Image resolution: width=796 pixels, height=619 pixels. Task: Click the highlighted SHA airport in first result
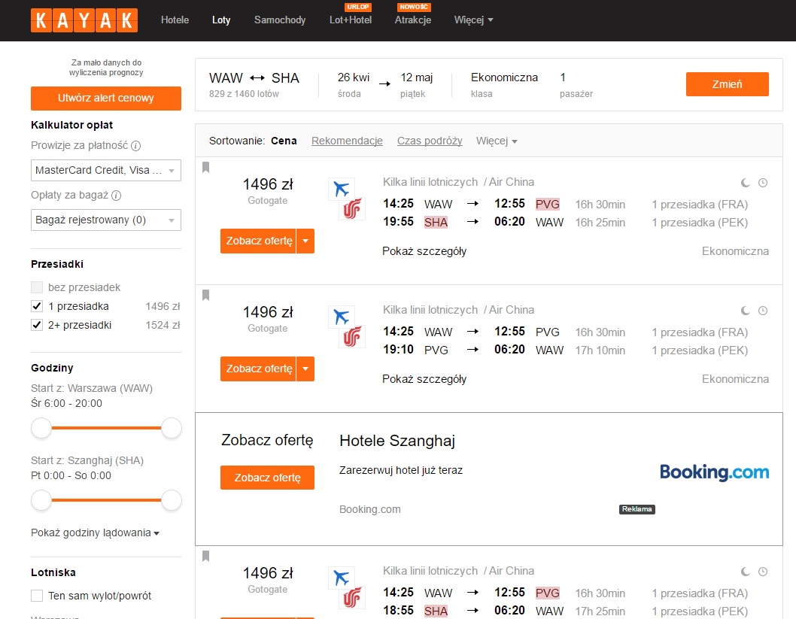pyautogui.click(x=436, y=223)
